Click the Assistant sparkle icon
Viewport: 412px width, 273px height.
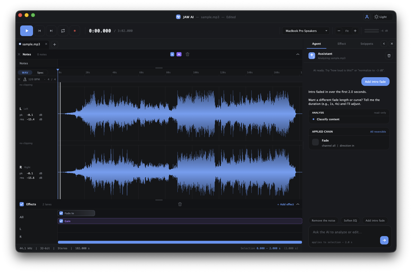point(312,56)
